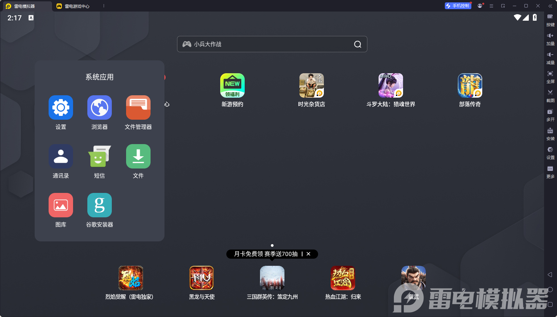Show the 更多 tools in the sidebar
This screenshot has width=557, height=317.
550,172
